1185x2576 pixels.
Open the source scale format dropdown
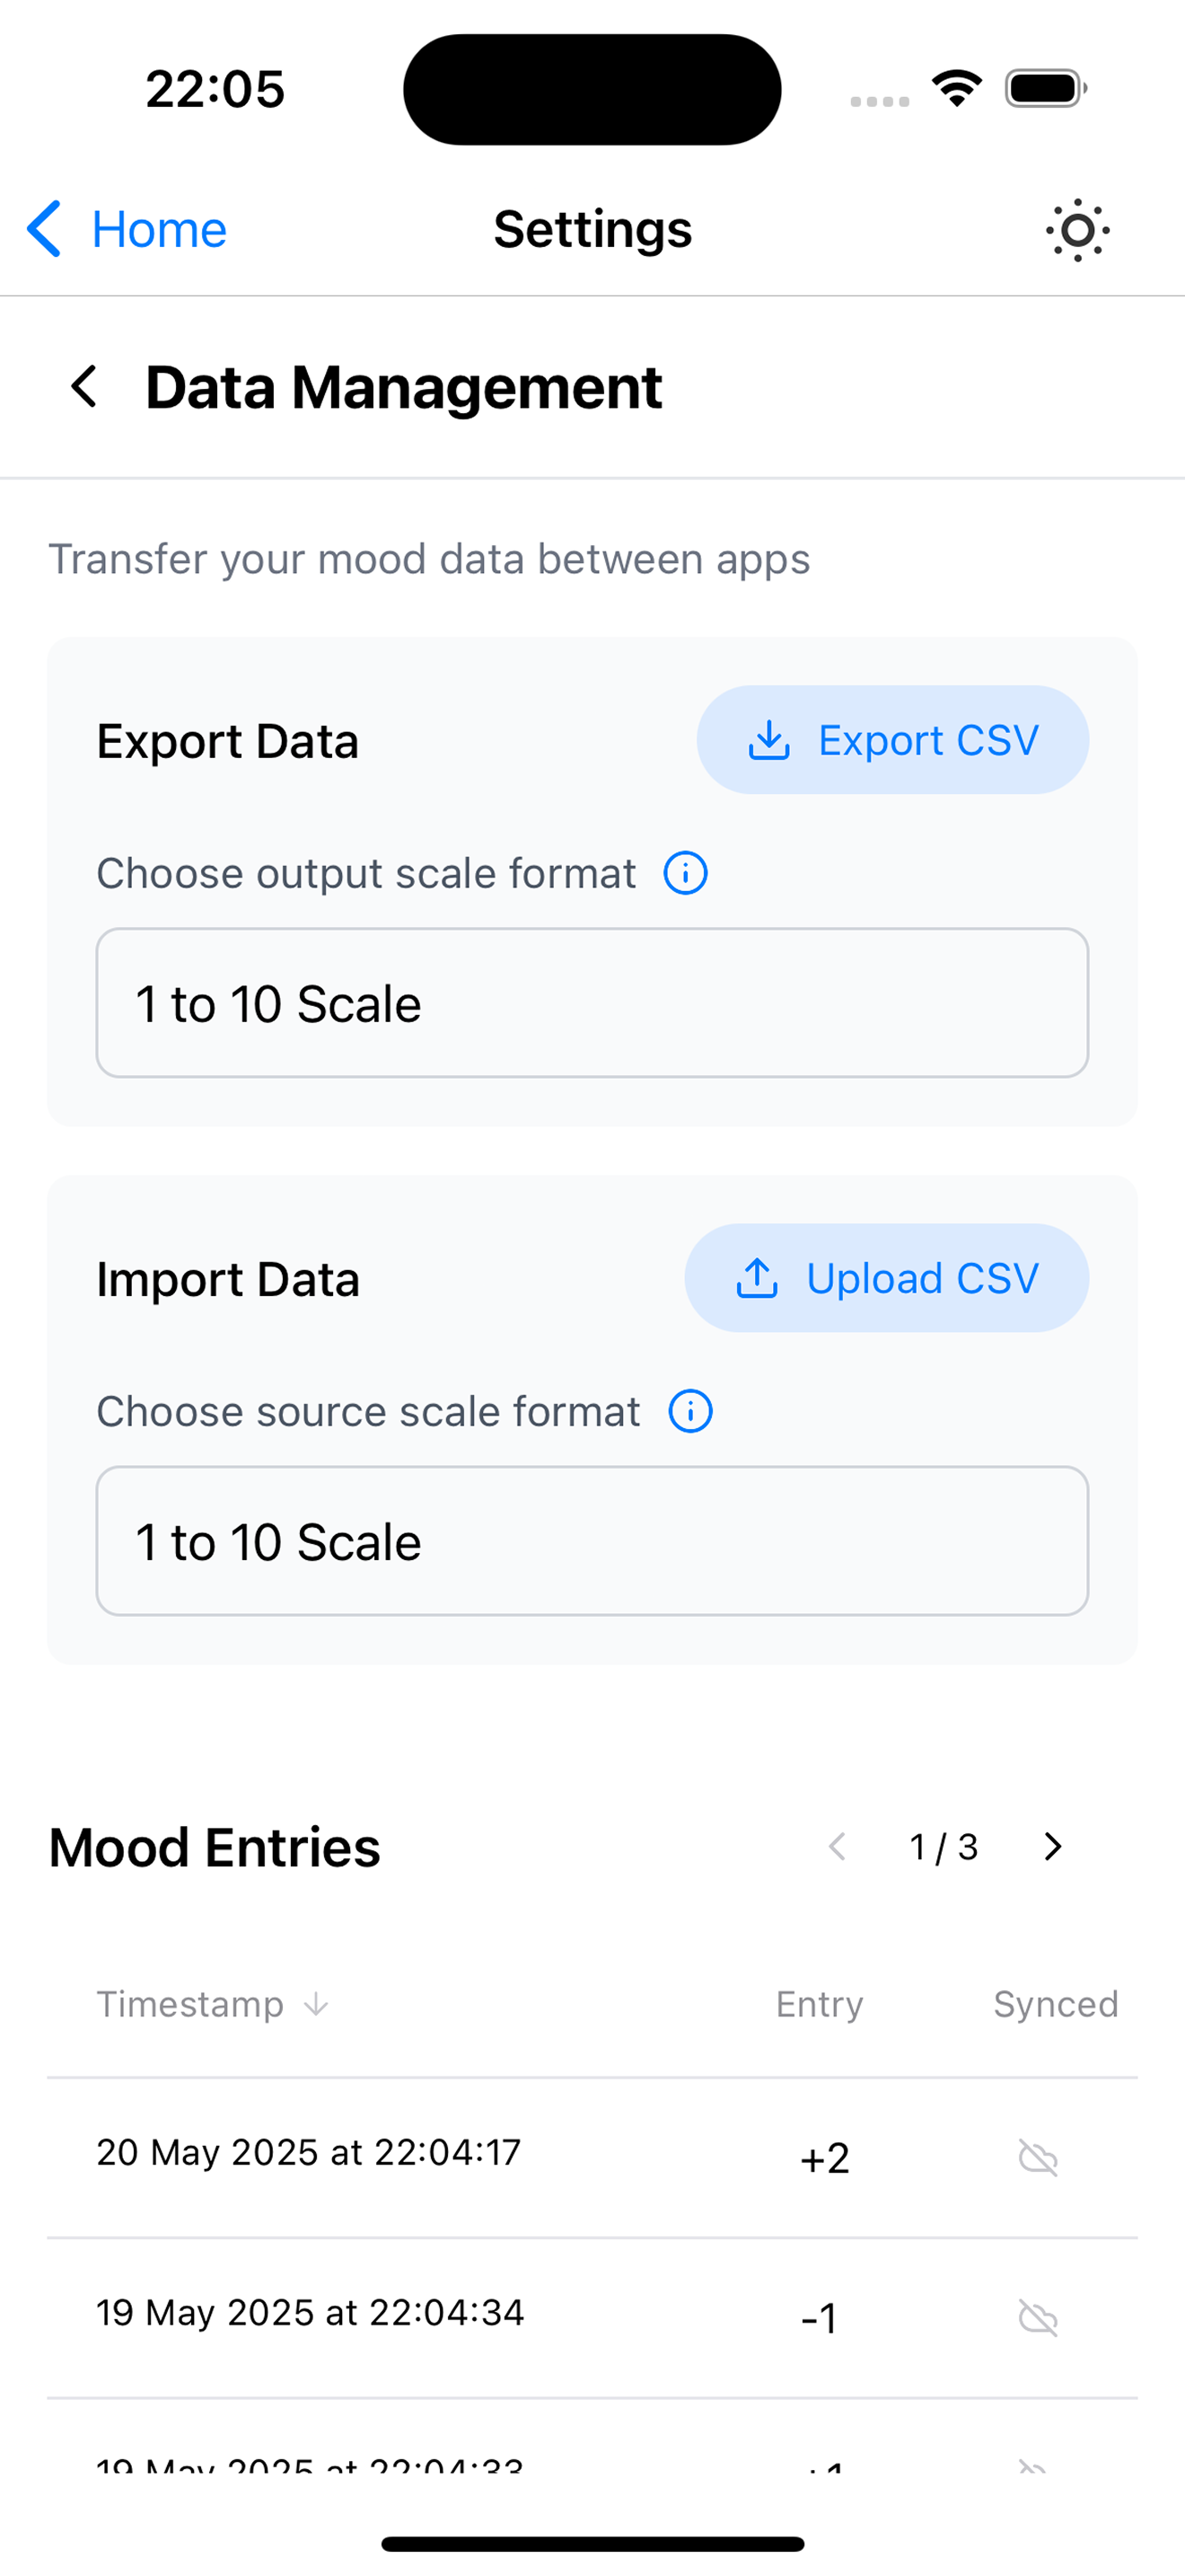[592, 1541]
